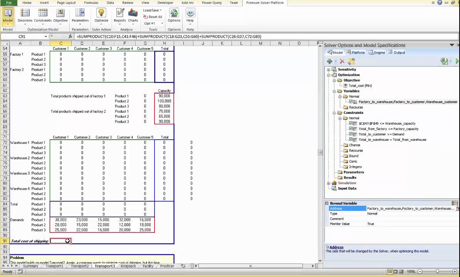460x277 pixels.
Task: Click the Input Data node icon
Action: tap(334, 188)
